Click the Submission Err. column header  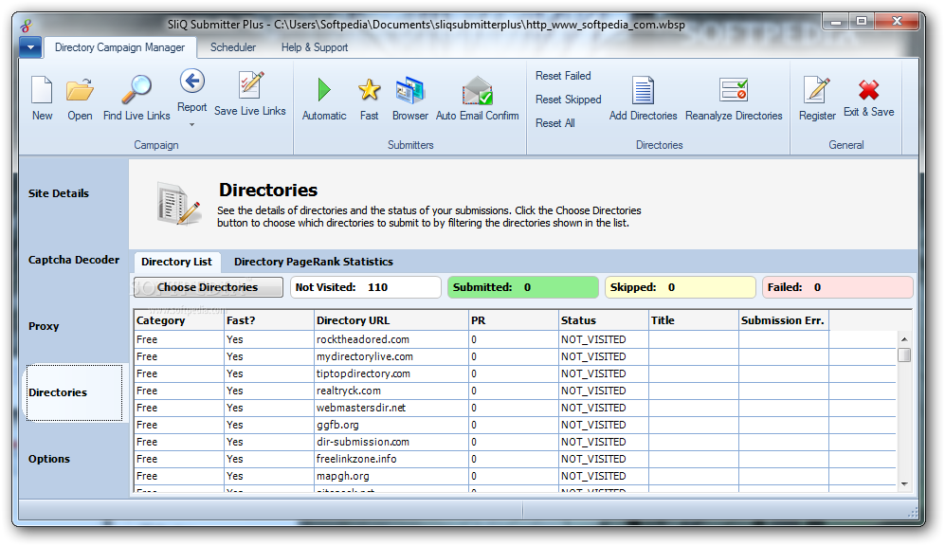784,320
